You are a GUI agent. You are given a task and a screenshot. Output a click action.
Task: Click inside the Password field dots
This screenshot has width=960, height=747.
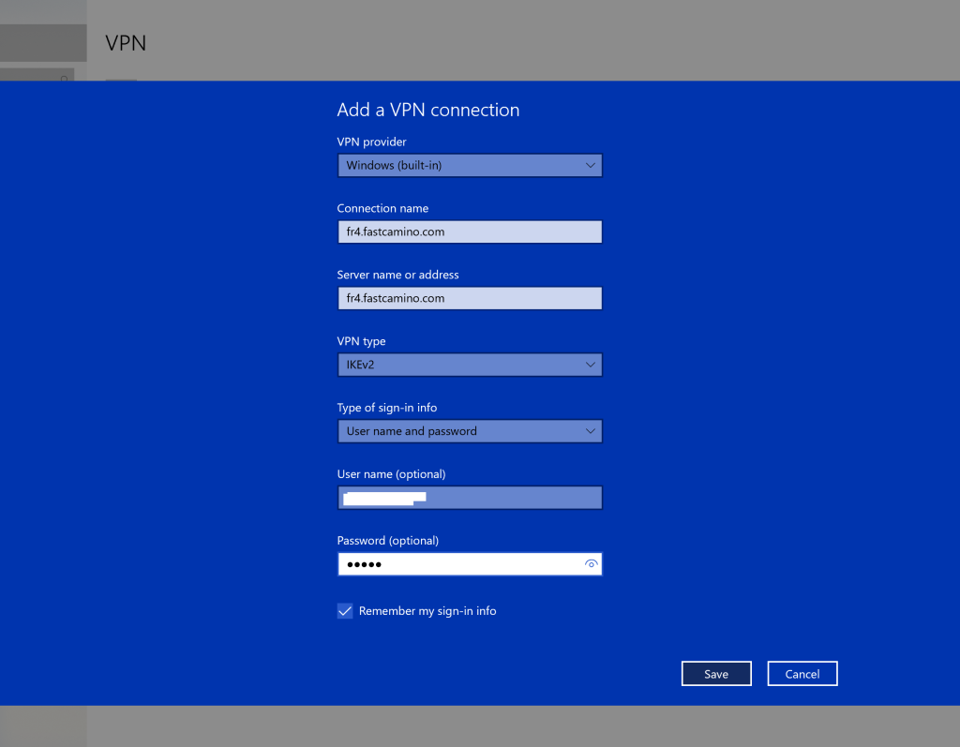(365, 564)
